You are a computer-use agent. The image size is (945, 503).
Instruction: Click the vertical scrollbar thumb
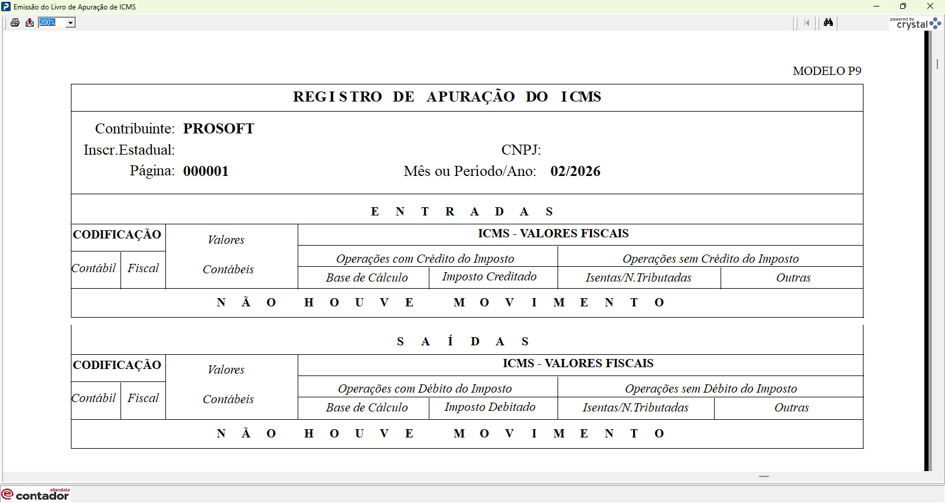(x=937, y=63)
